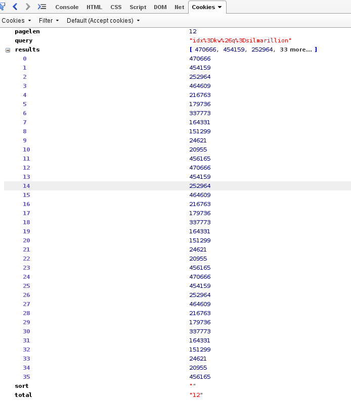Switch to the Net tab
This screenshot has width=351, height=401.
179,7
